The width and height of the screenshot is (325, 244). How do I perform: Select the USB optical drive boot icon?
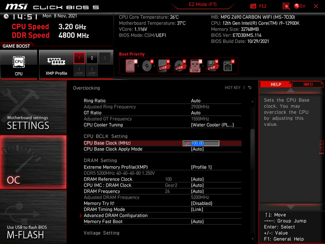[180, 66]
